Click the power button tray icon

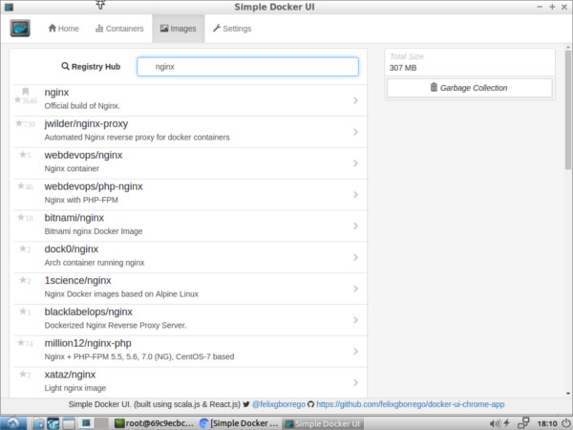tap(565, 423)
